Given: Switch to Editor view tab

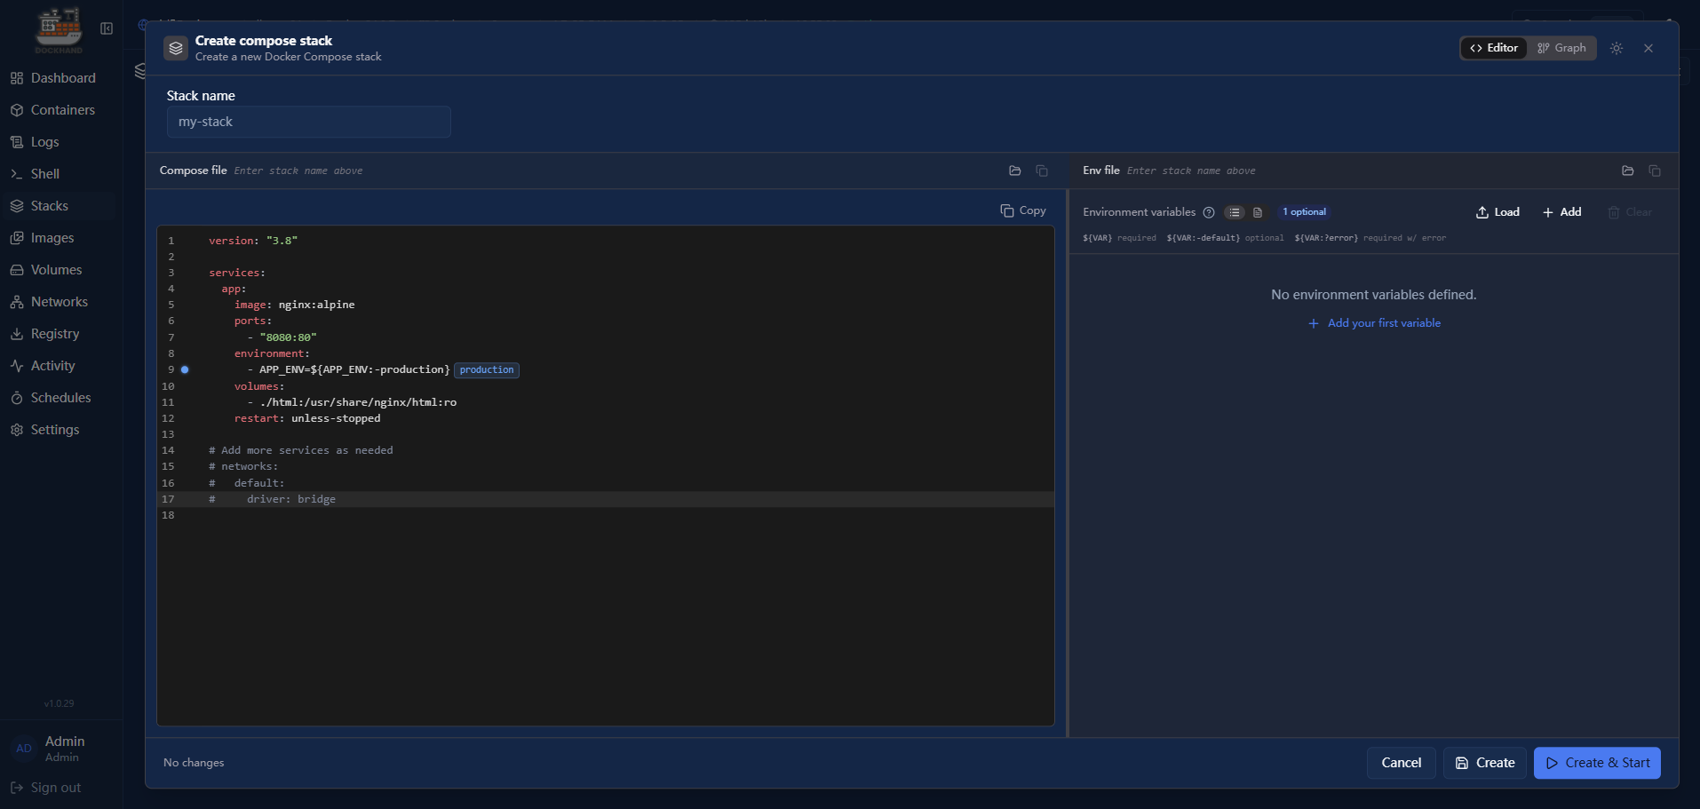Looking at the screenshot, I should [1494, 48].
